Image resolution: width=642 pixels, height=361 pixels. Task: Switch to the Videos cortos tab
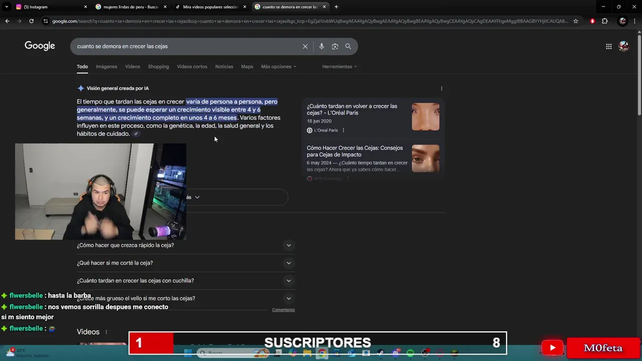pos(192,66)
